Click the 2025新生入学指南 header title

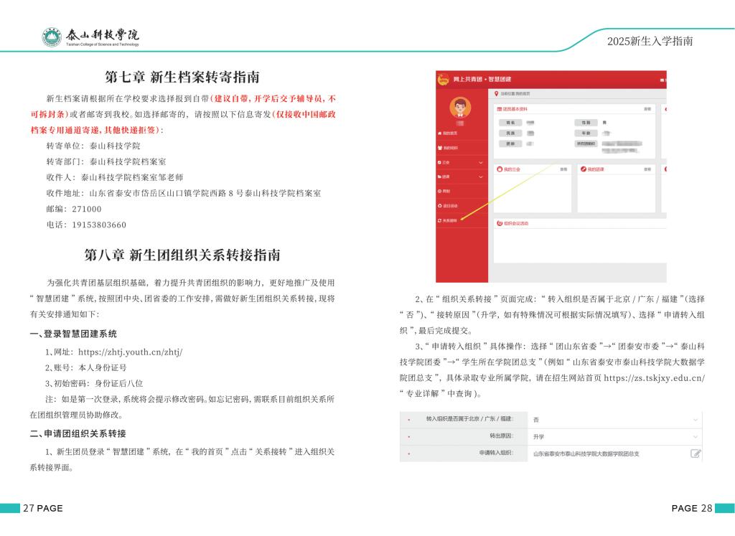650,41
